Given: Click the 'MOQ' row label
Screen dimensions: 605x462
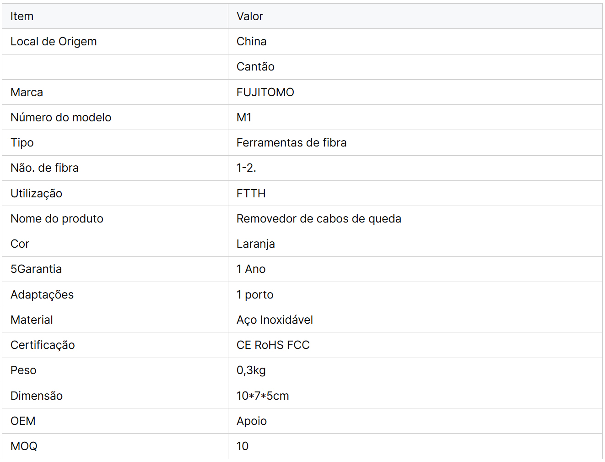Looking at the screenshot, I should (24, 446).
